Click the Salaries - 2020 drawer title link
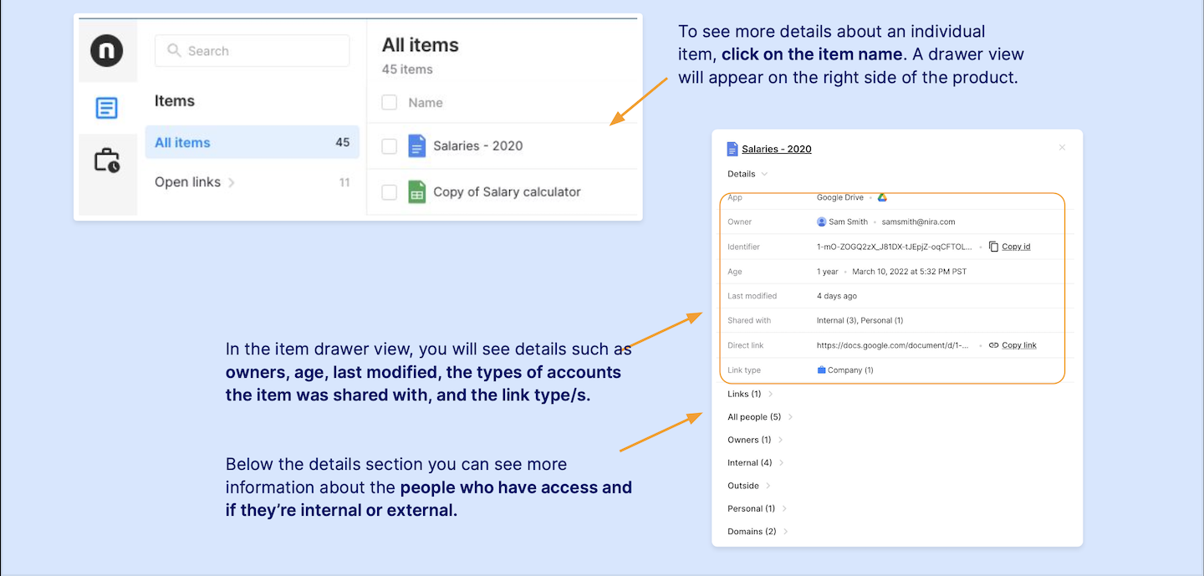Viewport: 1204px width, 576px height. pyautogui.click(x=776, y=149)
